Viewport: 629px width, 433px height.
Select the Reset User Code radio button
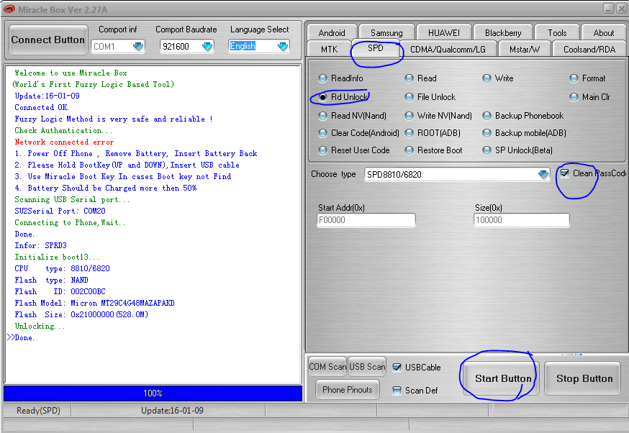coord(322,150)
